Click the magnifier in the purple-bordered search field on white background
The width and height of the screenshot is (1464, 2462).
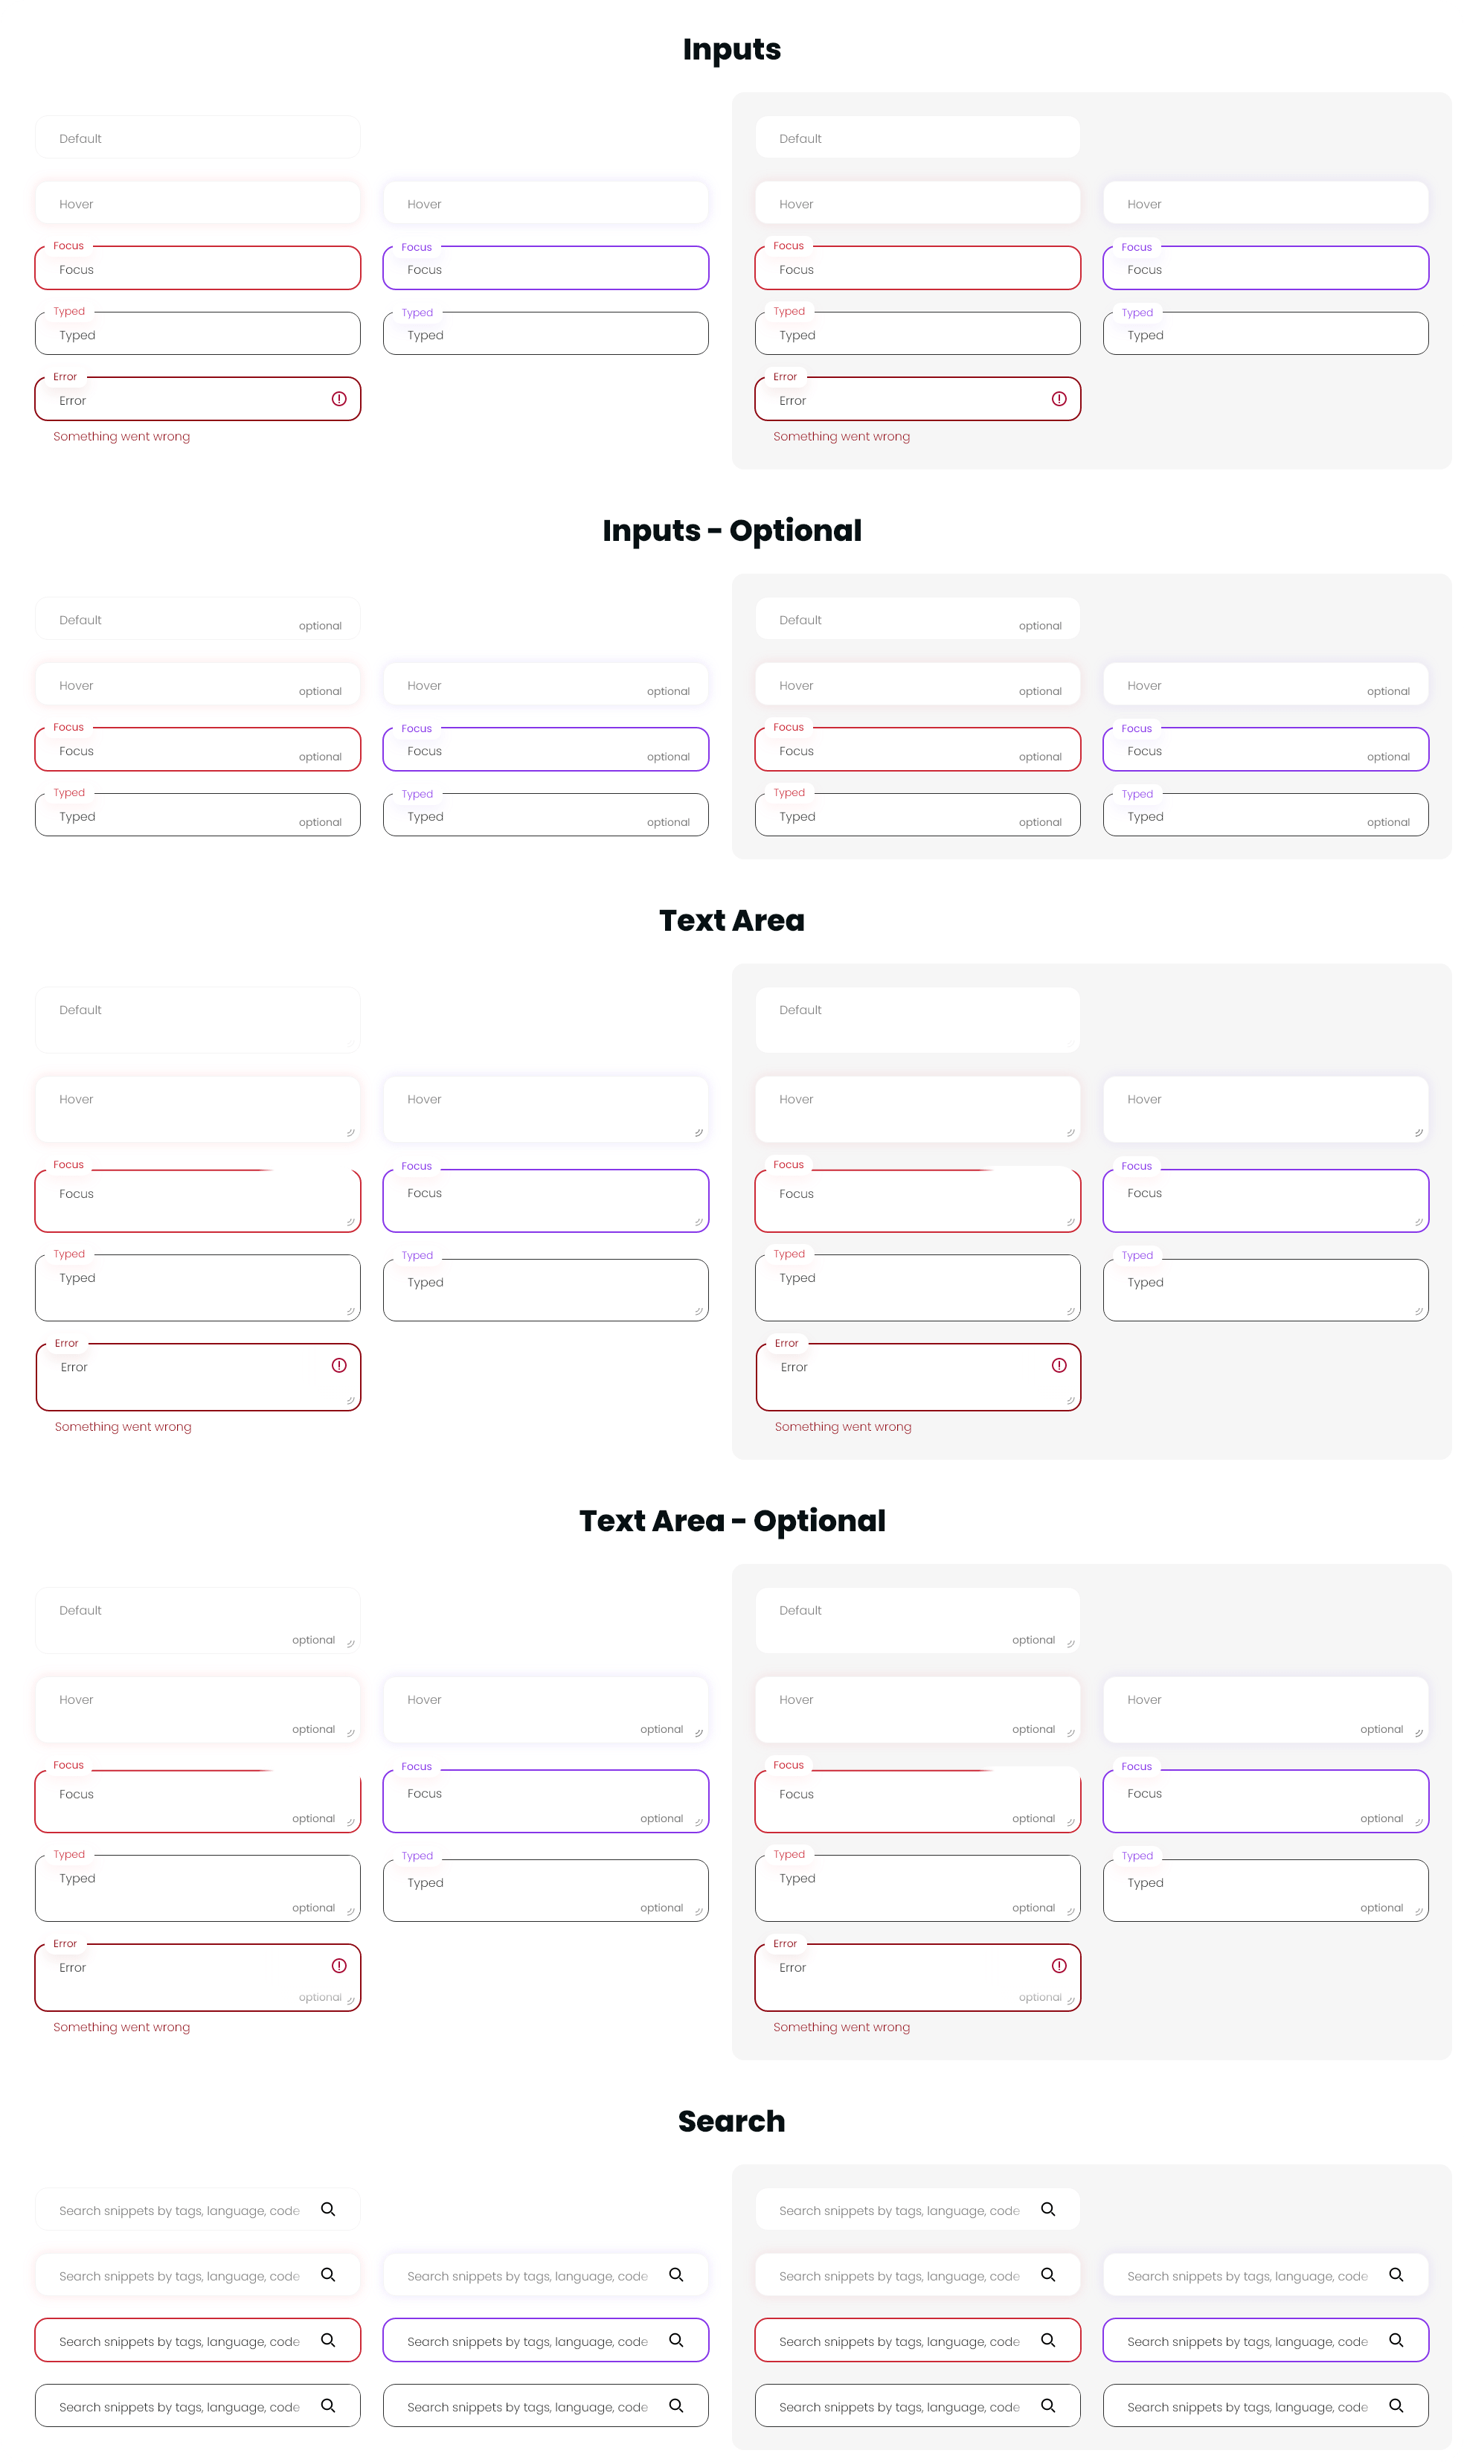pos(675,2338)
